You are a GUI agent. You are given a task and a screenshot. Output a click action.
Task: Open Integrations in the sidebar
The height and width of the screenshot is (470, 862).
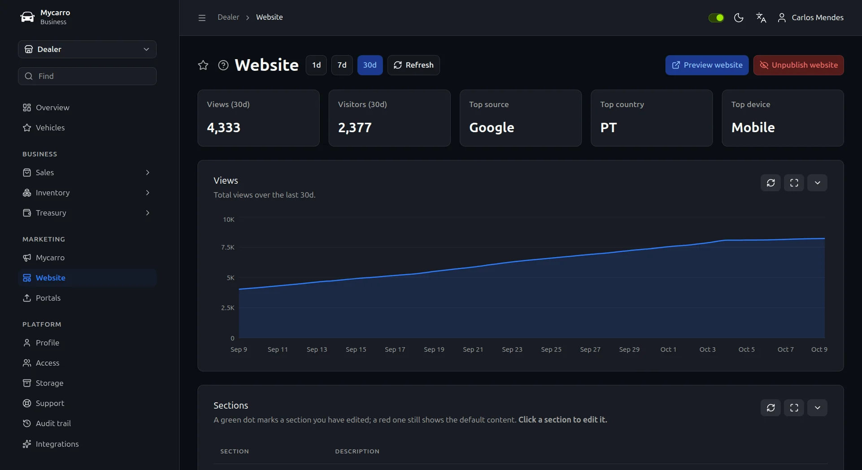click(87, 444)
